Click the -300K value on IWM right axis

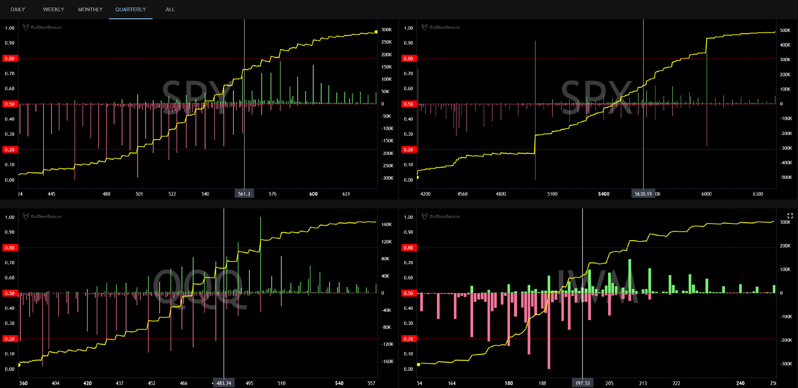[786, 364]
